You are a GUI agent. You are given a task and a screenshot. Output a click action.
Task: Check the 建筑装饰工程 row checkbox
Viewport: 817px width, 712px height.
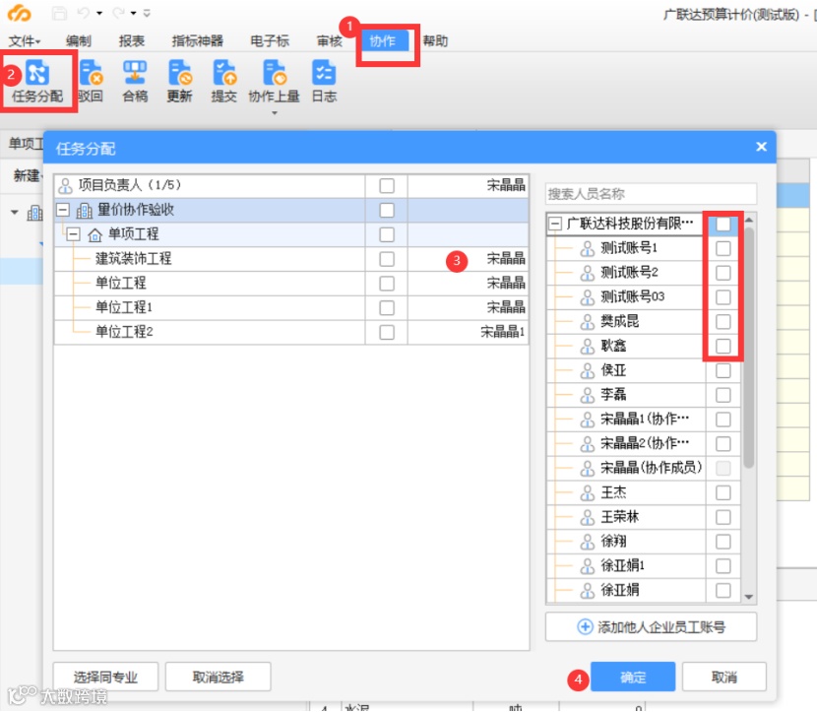(x=387, y=259)
